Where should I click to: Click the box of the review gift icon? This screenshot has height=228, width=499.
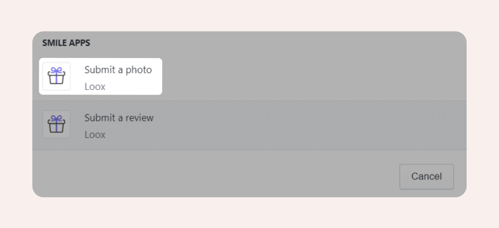click(x=56, y=127)
